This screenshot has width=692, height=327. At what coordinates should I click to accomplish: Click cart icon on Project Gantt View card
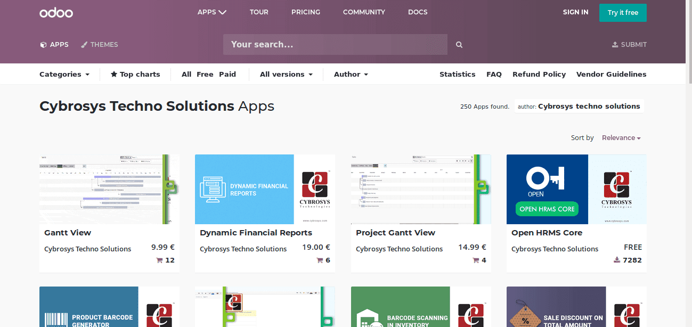(x=476, y=260)
